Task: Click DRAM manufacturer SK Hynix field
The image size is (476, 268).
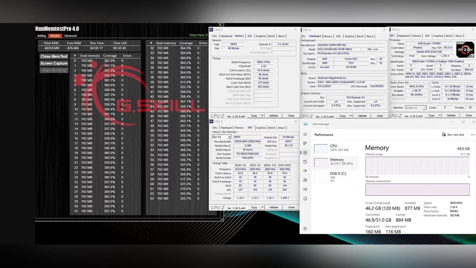Action: click(248, 150)
